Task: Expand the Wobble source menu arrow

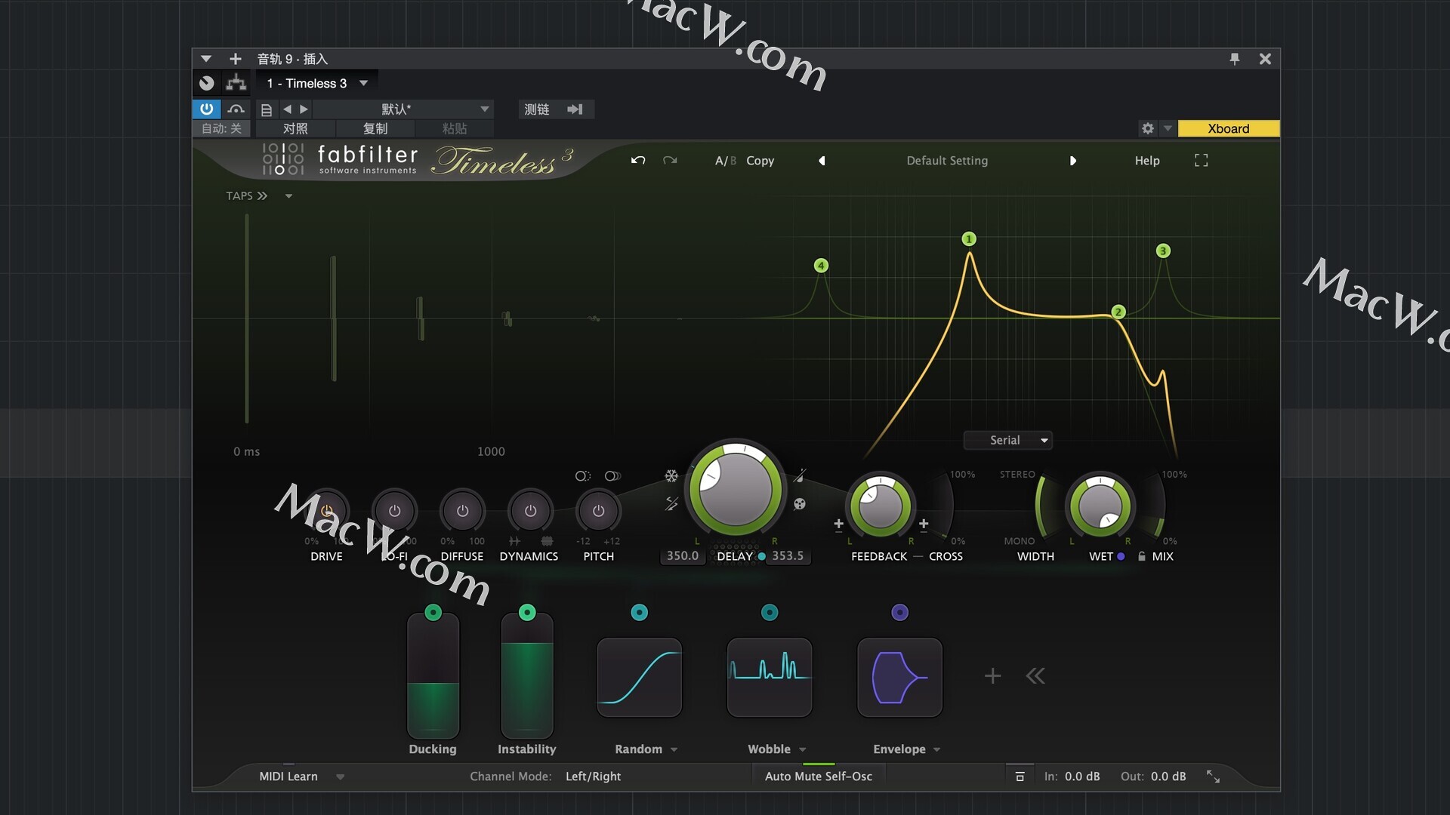Action: pyautogui.click(x=803, y=749)
